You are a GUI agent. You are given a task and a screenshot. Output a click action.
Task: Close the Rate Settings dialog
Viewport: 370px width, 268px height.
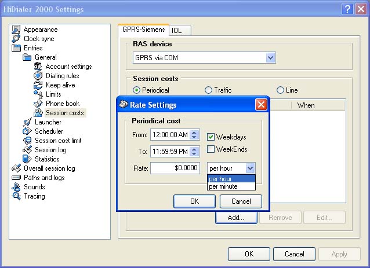tap(261, 105)
